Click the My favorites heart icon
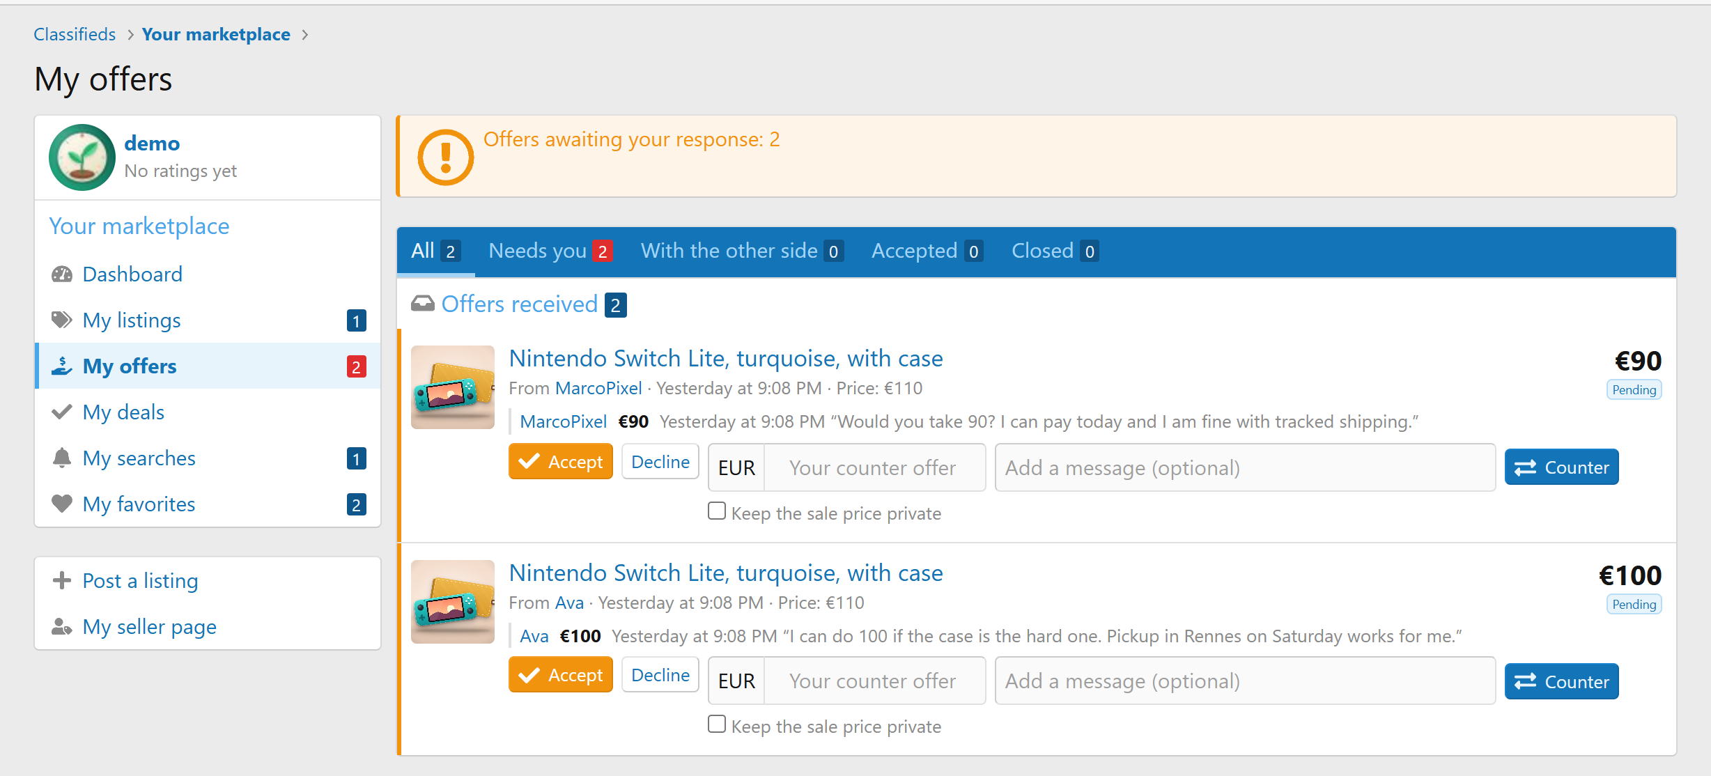The height and width of the screenshot is (776, 1711). point(62,504)
